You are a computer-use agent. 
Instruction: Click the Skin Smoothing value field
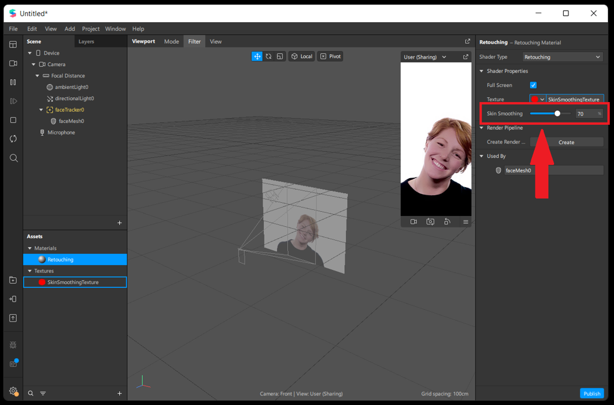[589, 113]
